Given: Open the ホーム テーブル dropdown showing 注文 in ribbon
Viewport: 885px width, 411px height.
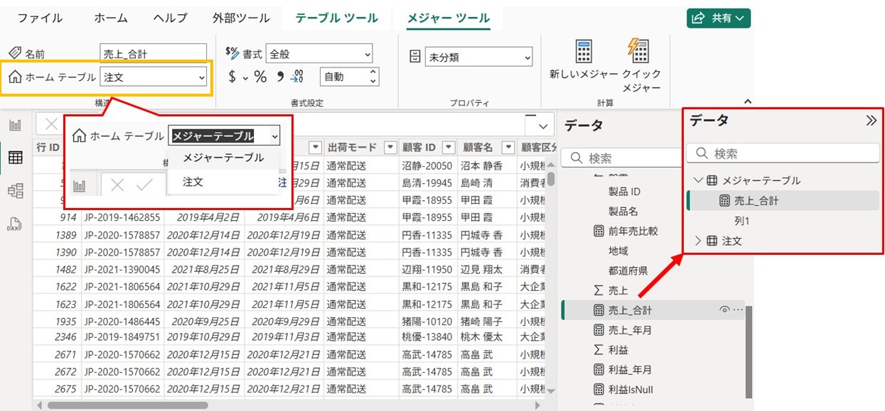Looking at the screenshot, I should pyautogui.click(x=154, y=77).
